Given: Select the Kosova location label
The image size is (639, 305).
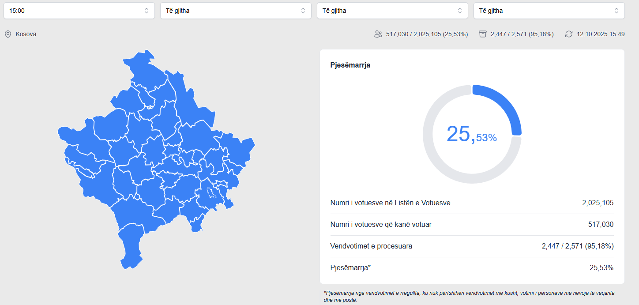Looking at the screenshot, I should click(26, 34).
